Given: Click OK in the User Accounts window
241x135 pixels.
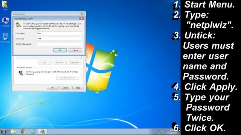Looking at the screenshot, I should click(53, 88).
